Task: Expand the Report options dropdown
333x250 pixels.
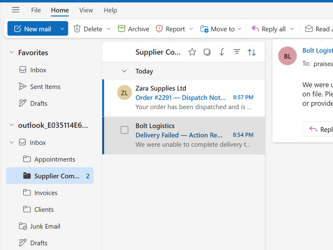Action: 191,29
